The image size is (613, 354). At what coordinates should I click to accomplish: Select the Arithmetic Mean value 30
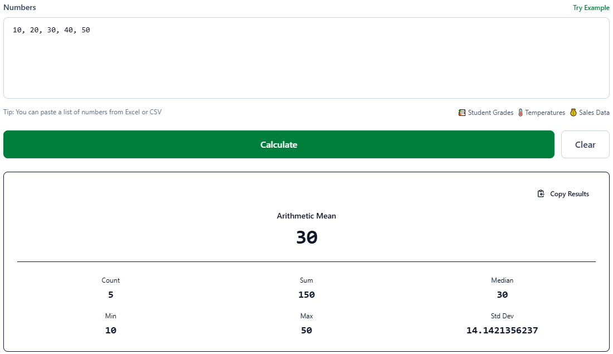(306, 236)
